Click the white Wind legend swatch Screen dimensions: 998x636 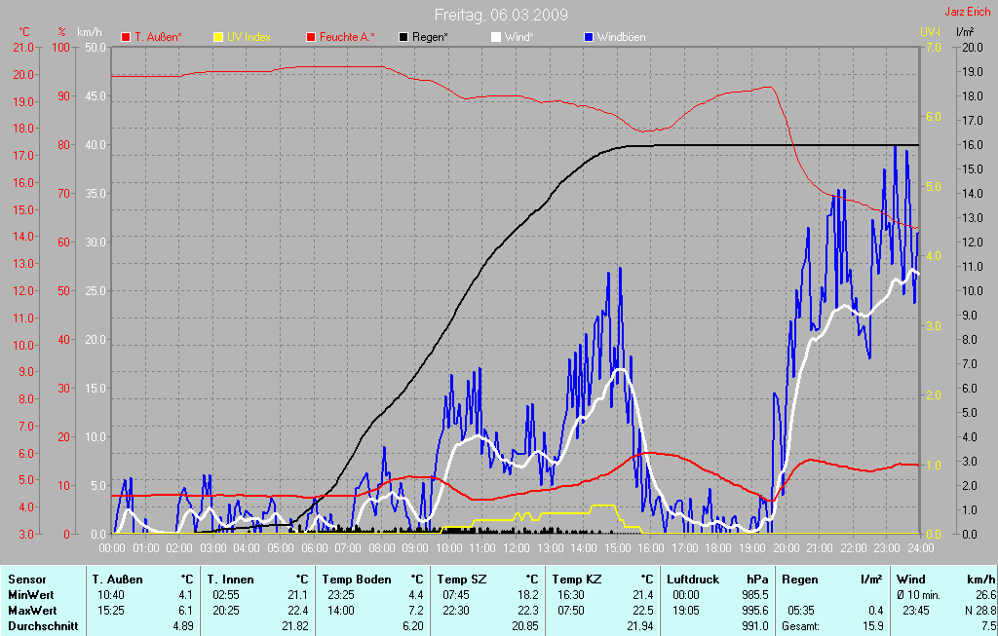click(x=495, y=37)
